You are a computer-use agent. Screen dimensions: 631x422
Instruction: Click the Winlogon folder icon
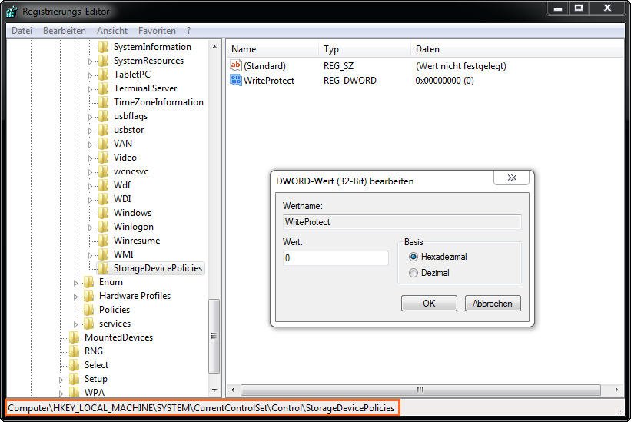click(104, 227)
